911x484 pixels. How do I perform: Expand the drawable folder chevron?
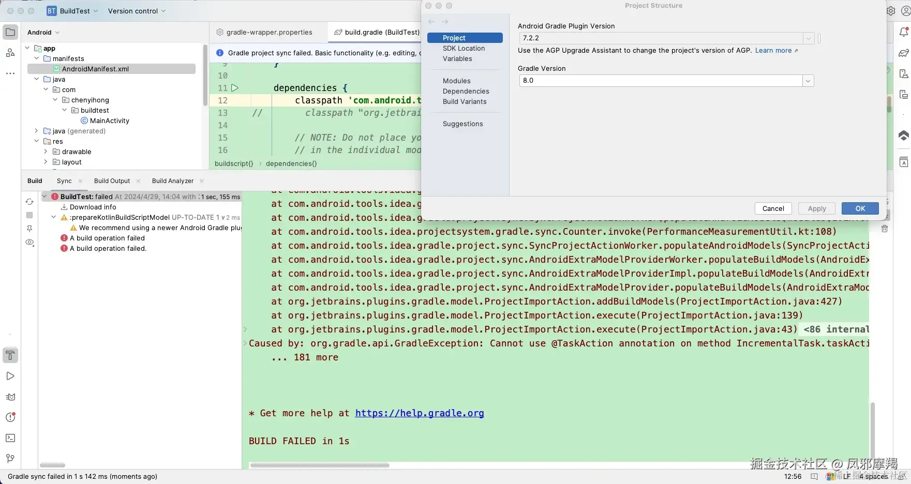pyautogui.click(x=46, y=152)
